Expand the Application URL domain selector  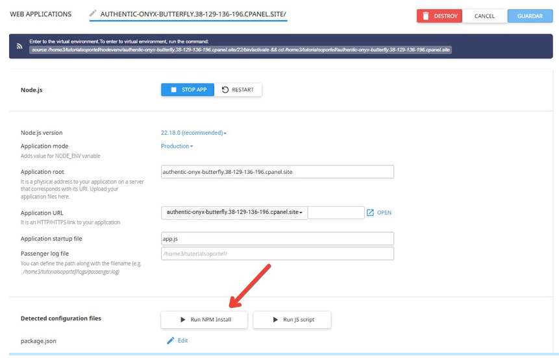234,213
